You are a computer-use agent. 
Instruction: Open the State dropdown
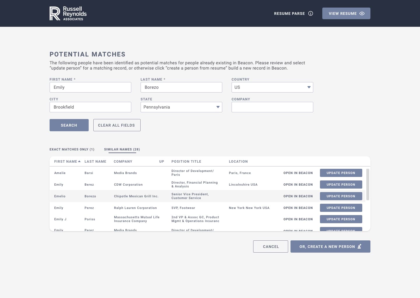(x=218, y=107)
